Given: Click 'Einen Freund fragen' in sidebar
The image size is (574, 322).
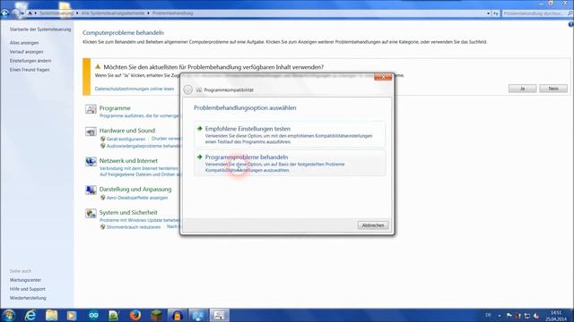Looking at the screenshot, I should [x=30, y=70].
